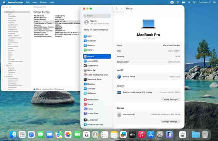The height and width of the screenshot is (141, 218).
Task: Open Window menu in menu bar
Action: [x=43, y=2]
